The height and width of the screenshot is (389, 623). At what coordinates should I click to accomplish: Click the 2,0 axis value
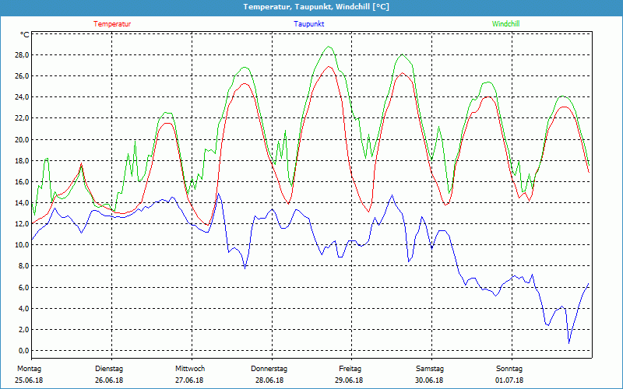(23, 329)
